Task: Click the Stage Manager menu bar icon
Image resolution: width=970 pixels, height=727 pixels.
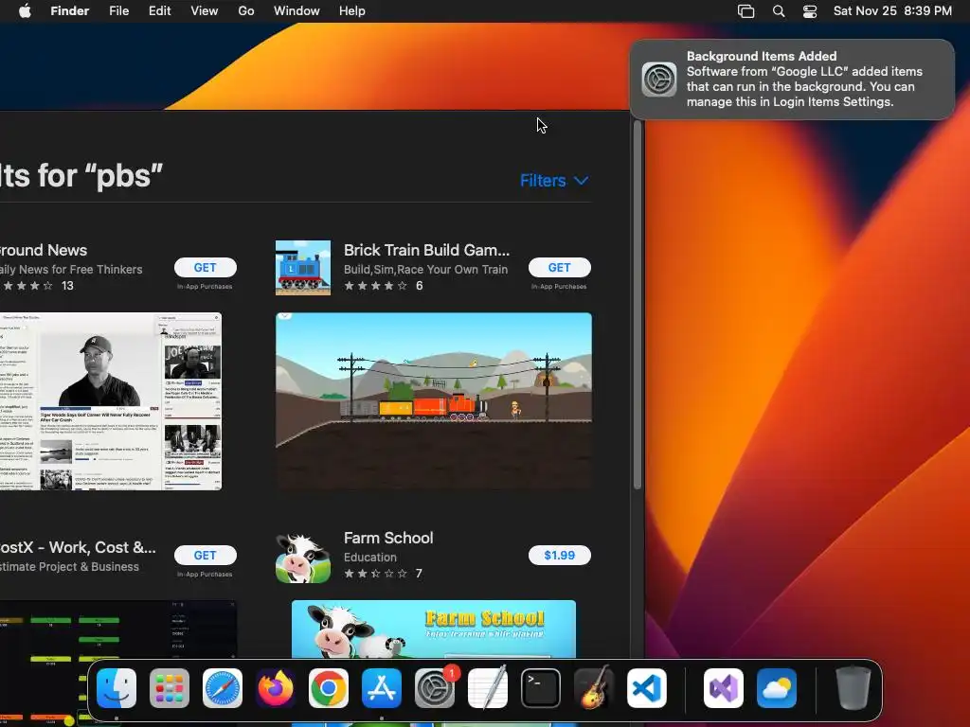Action: (746, 11)
